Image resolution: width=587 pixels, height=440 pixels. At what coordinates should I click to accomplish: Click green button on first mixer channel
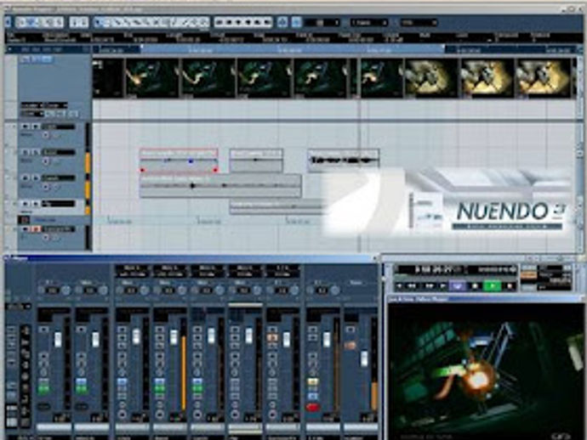click(x=43, y=390)
